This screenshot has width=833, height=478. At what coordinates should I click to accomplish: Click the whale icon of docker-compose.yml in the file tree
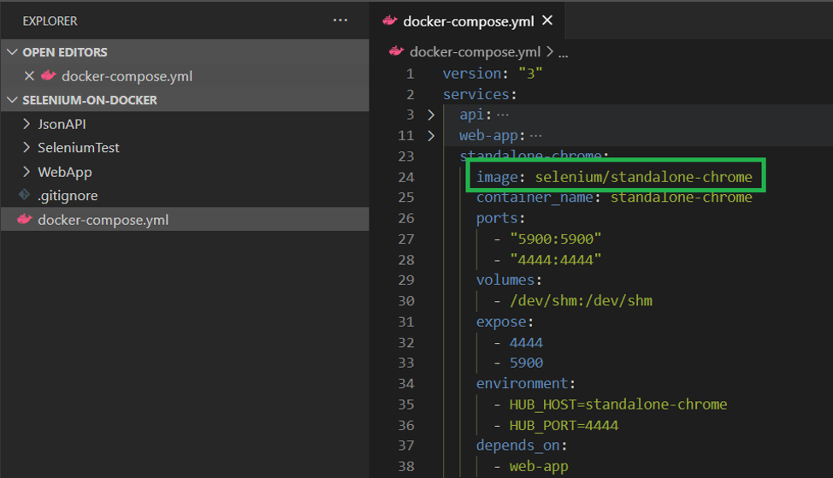[x=24, y=220]
